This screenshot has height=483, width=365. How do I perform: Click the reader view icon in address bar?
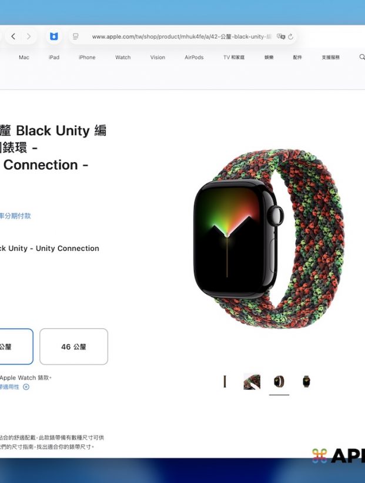pos(75,36)
